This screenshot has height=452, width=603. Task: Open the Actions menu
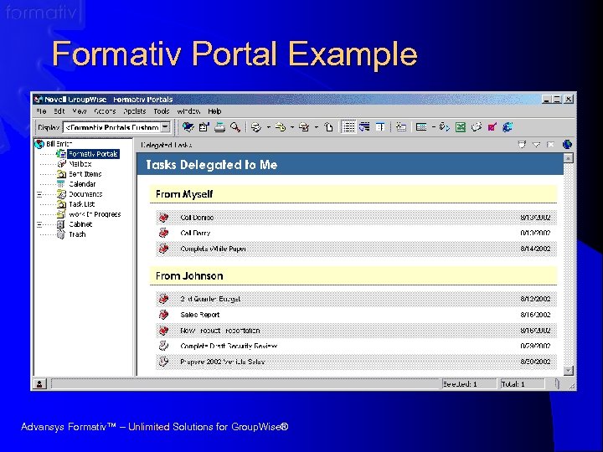pyautogui.click(x=105, y=111)
